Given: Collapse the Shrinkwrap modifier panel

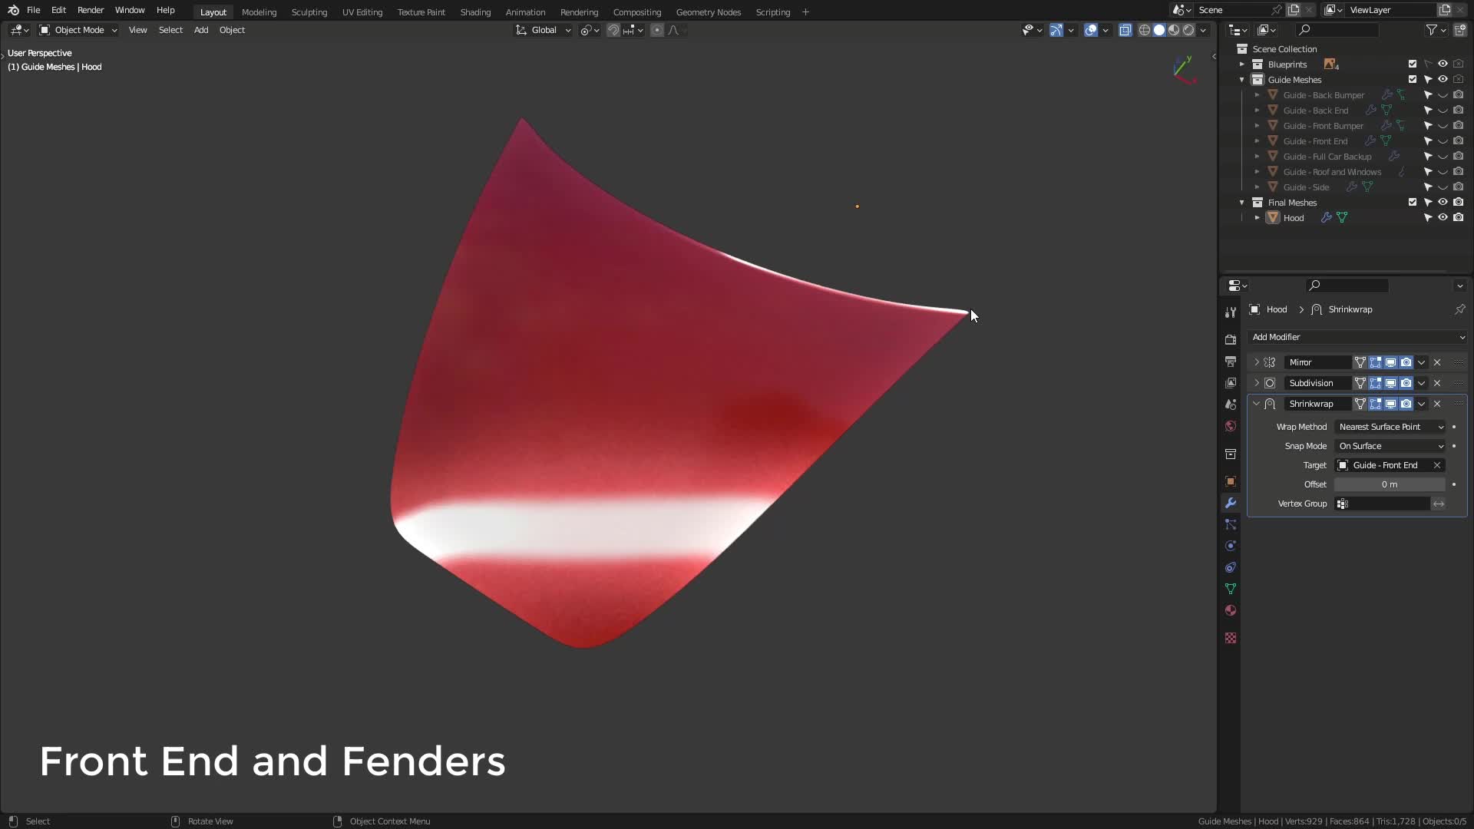Looking at the screenshot, I should point(1257,404).
